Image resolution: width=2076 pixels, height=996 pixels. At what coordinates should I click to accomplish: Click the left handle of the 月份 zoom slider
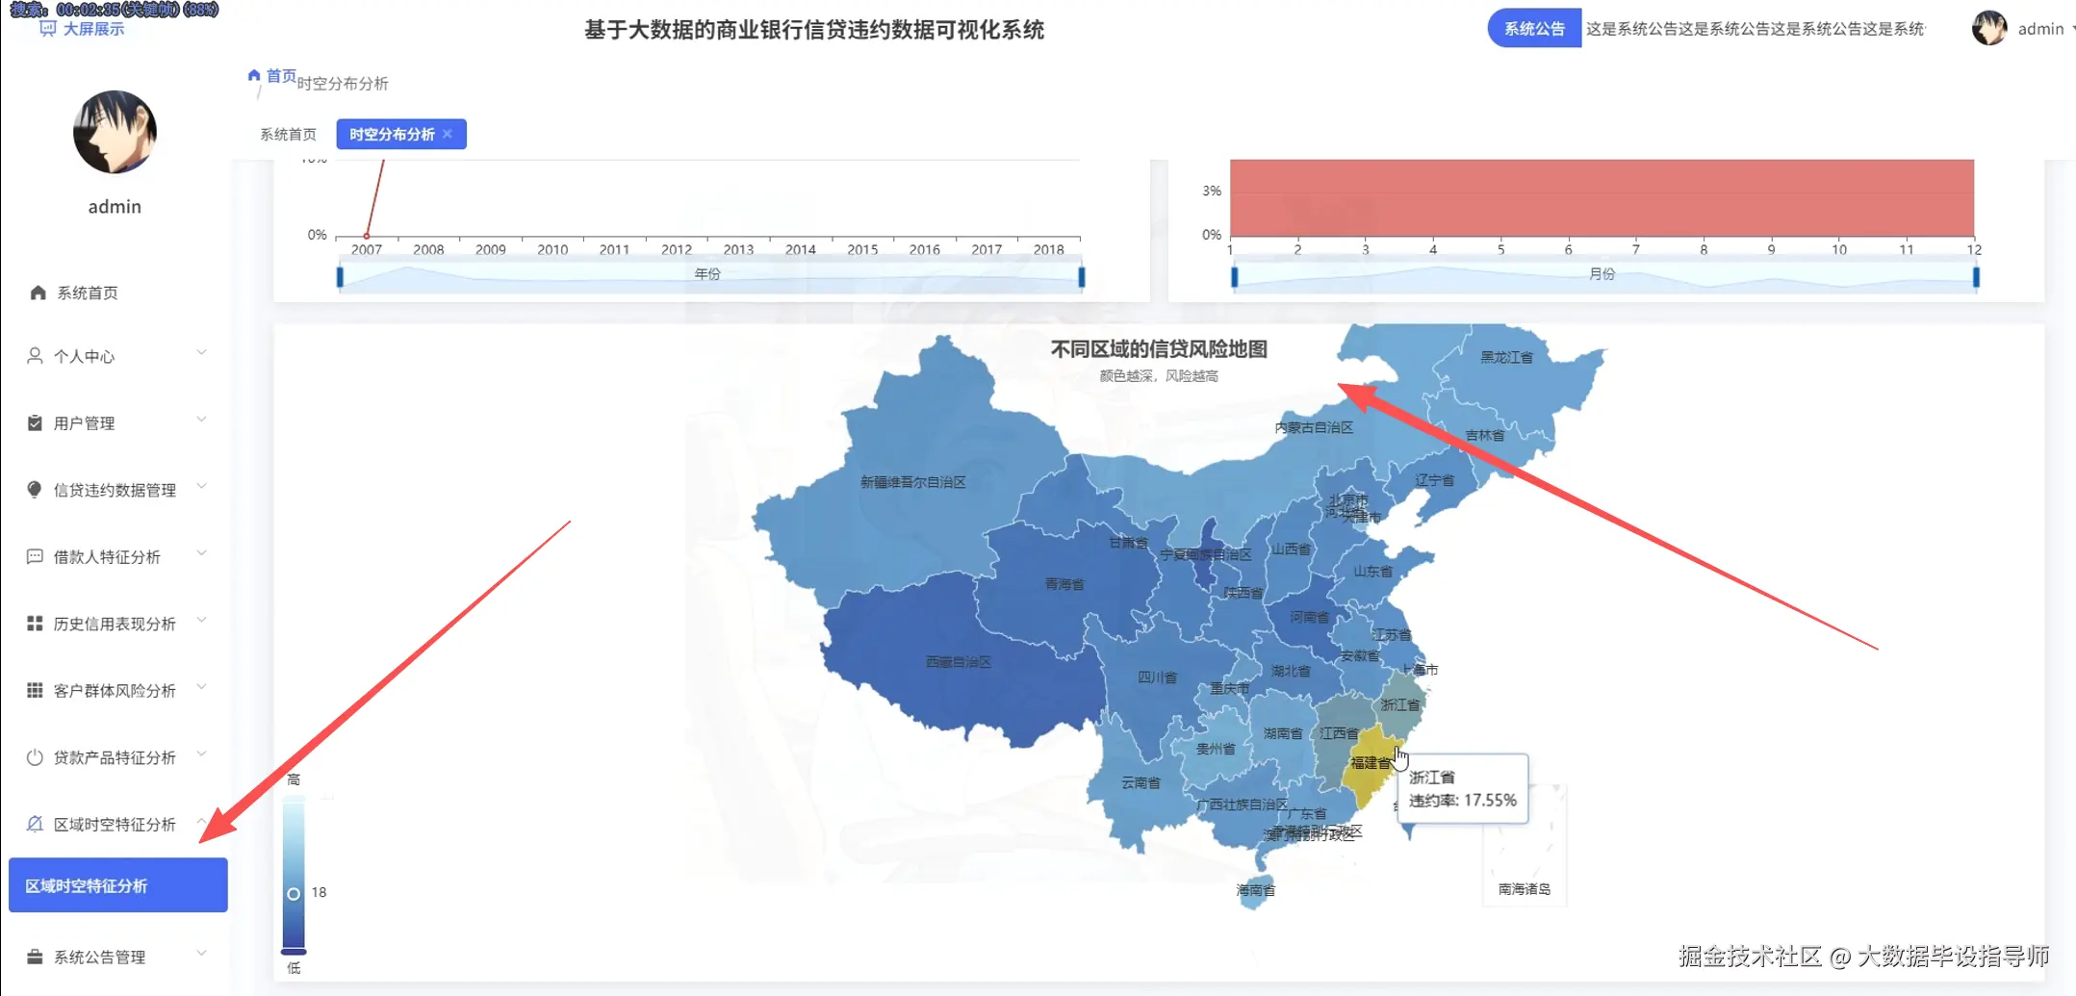pyautogui.click(x=1235, y=277)
